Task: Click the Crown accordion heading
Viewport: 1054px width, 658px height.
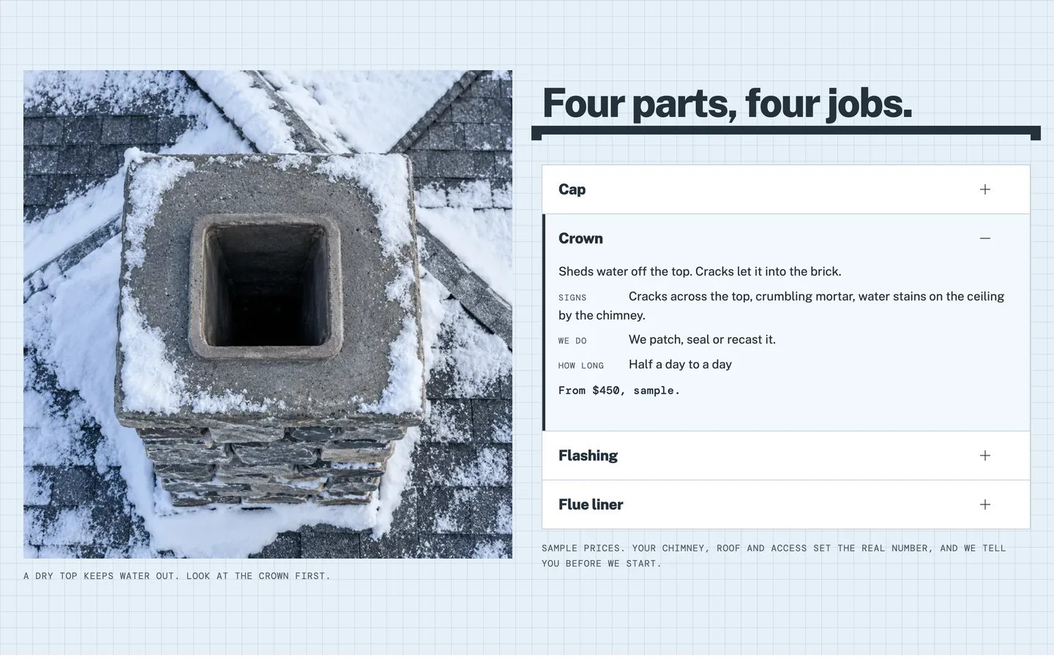Action: 786,238
